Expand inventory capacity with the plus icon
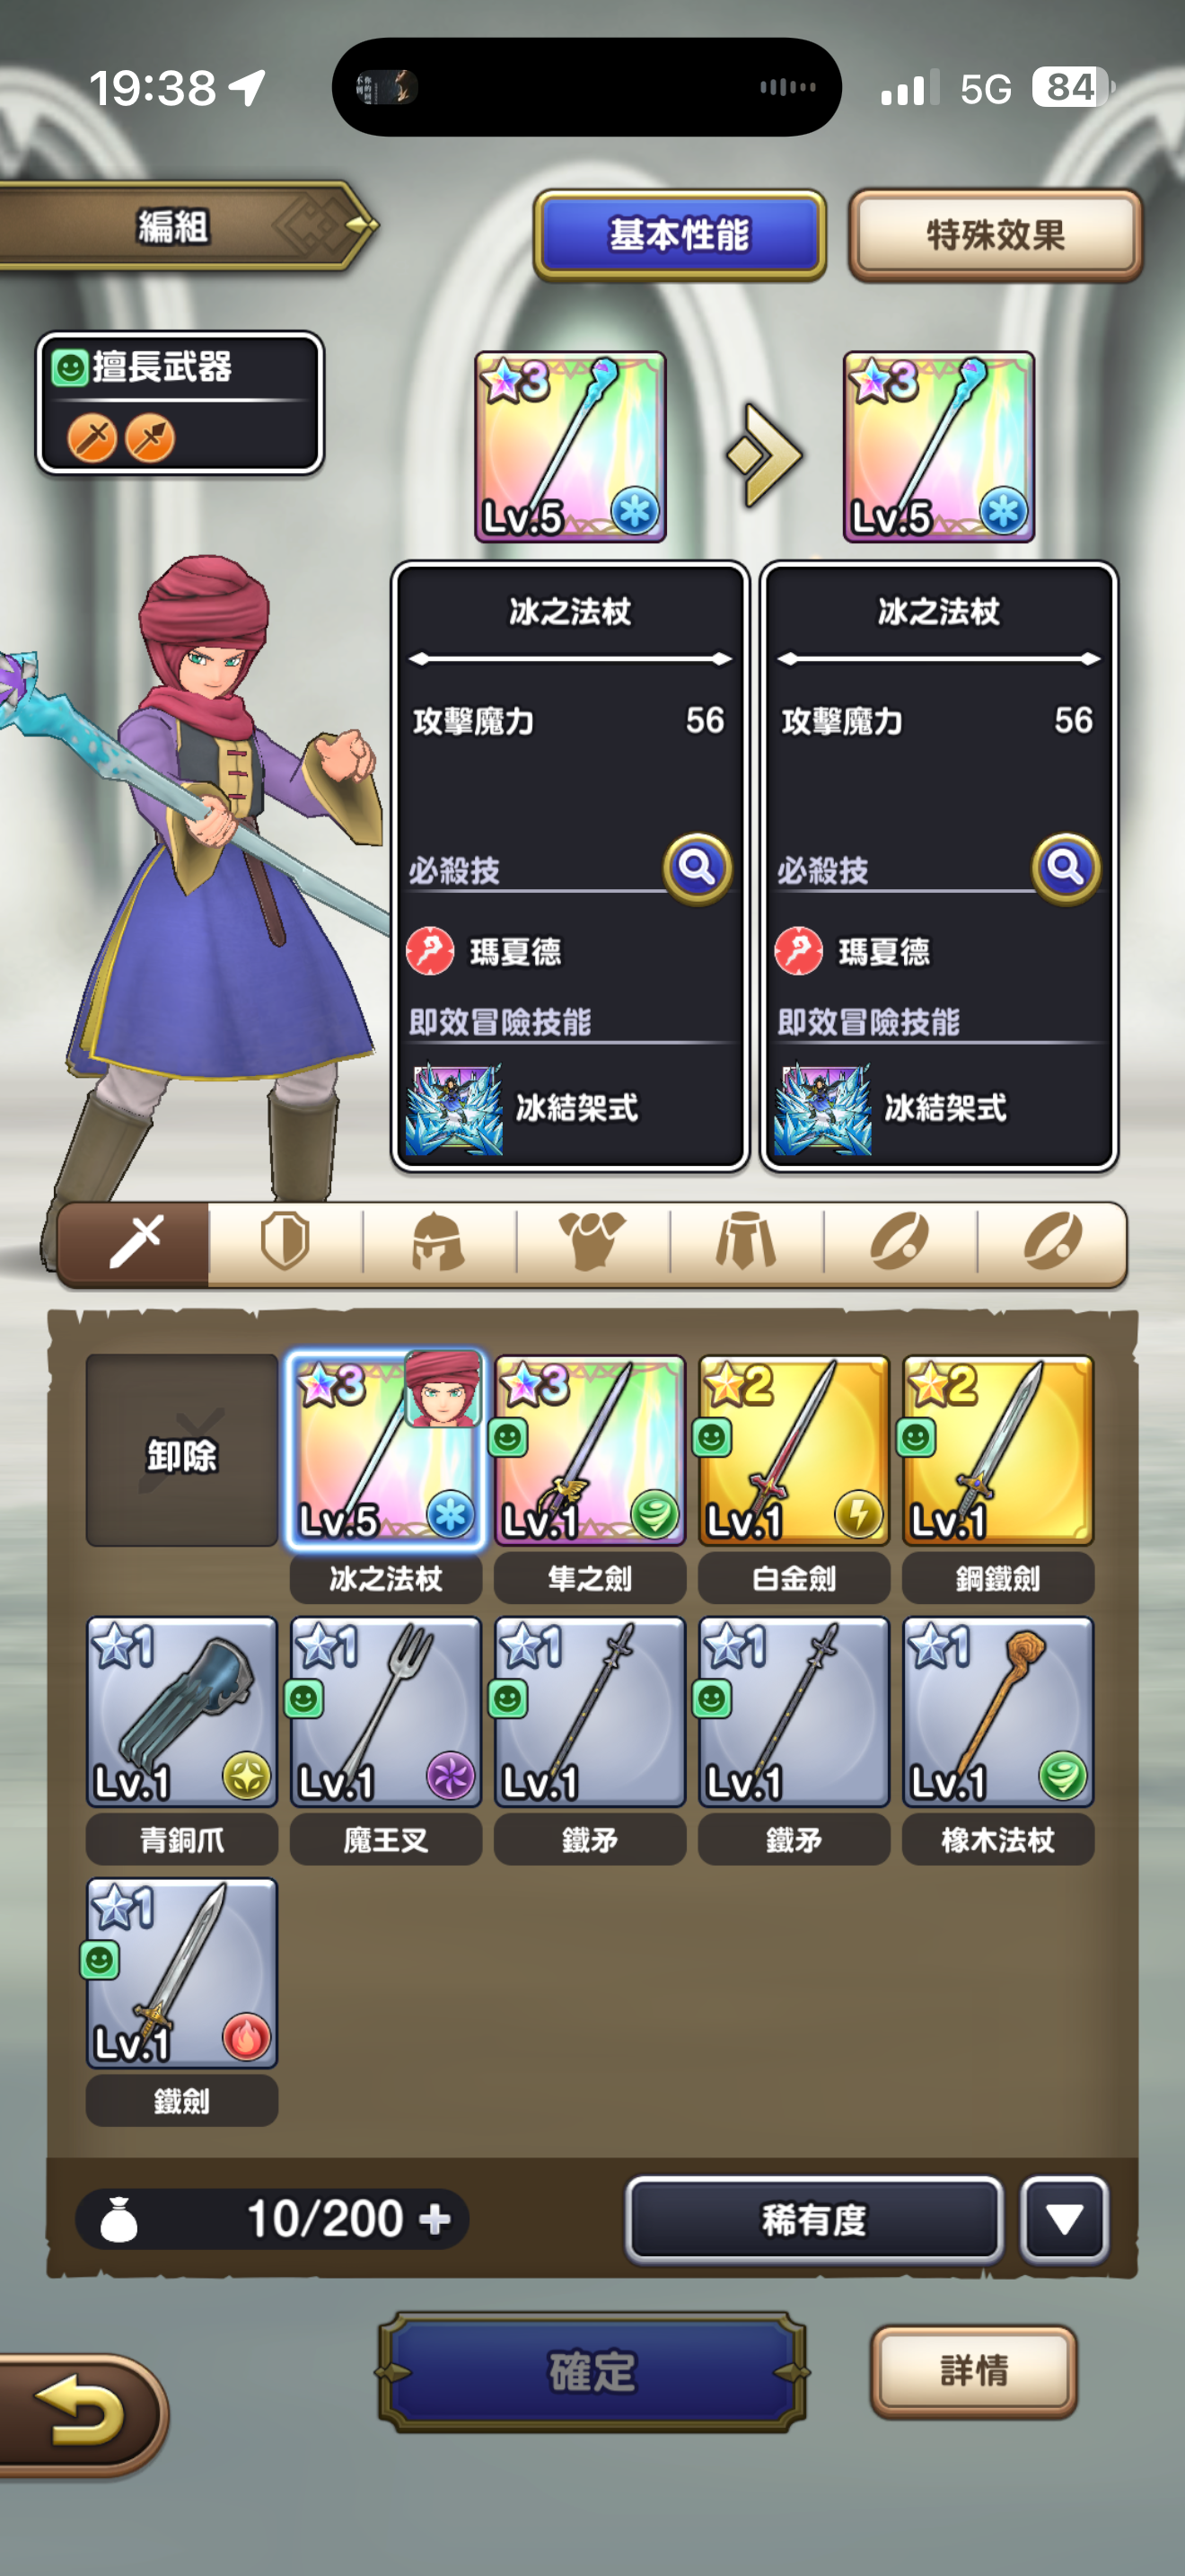Screen dimensions: 1185x2576 click(x=434, y=2219)
